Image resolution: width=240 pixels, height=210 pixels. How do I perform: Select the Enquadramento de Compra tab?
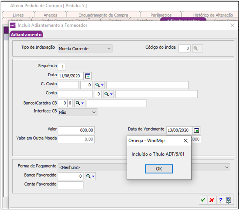[x=103, y=15]
